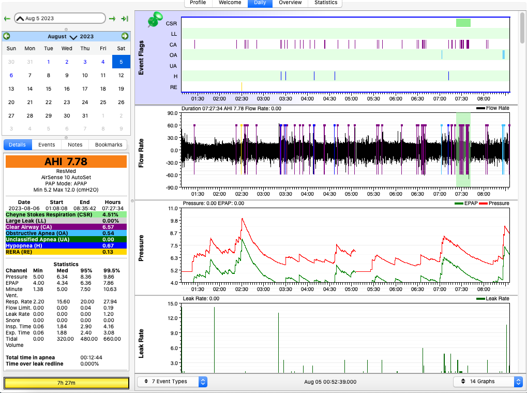Open the 14 Graphs dropdown
The image size is (527, 393).
(488, 382)
